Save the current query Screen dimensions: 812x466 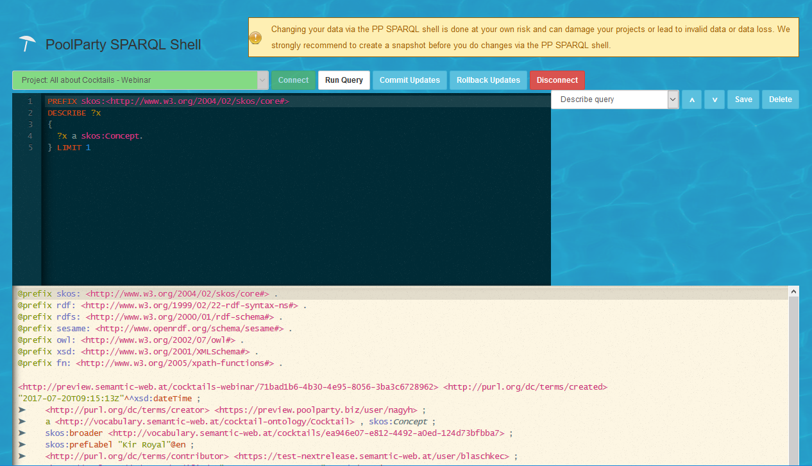tap(743, 99)
